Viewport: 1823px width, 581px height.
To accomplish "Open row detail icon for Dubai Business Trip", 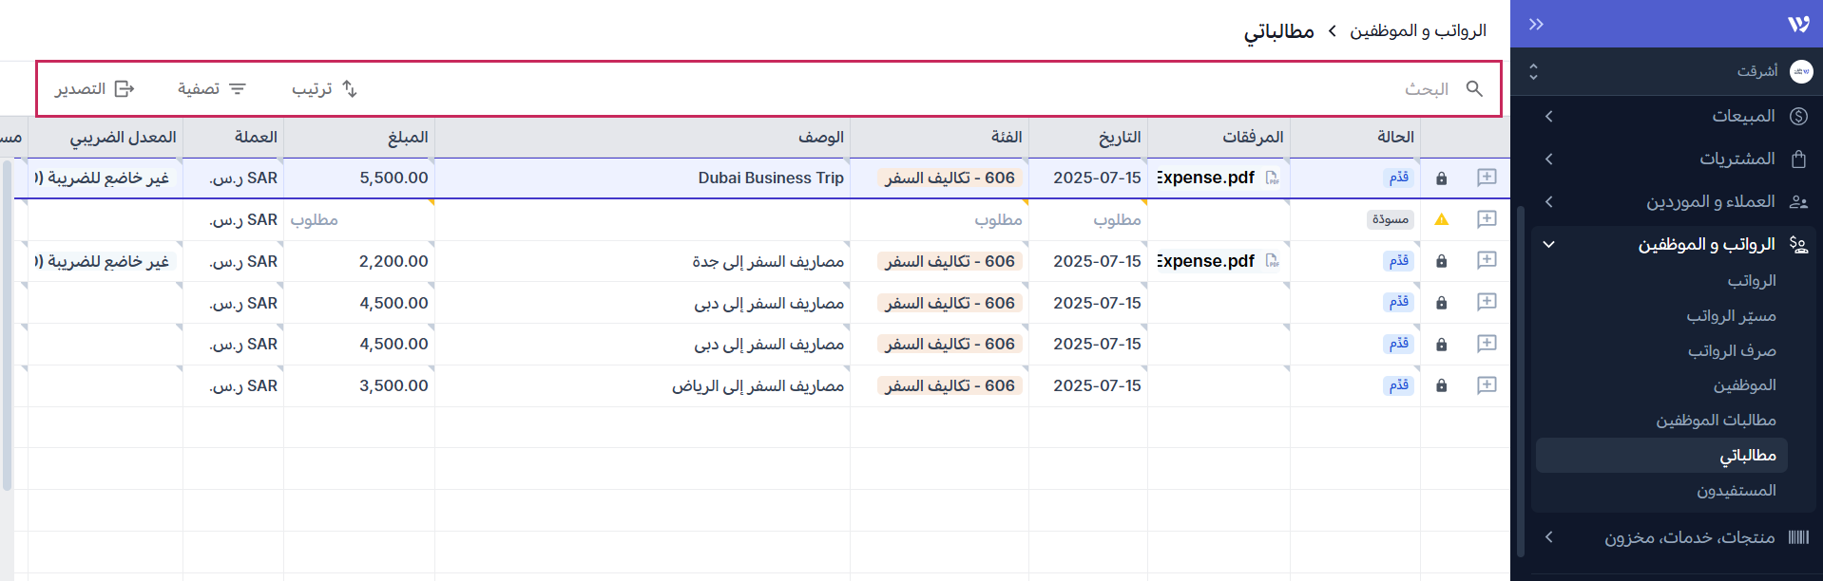I will (1487, 178).
